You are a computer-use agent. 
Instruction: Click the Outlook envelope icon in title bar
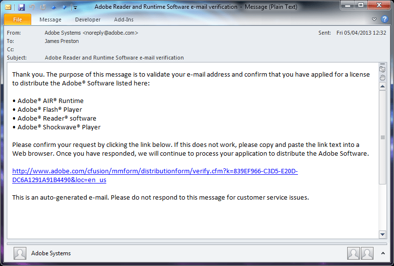tap(8, 7)
